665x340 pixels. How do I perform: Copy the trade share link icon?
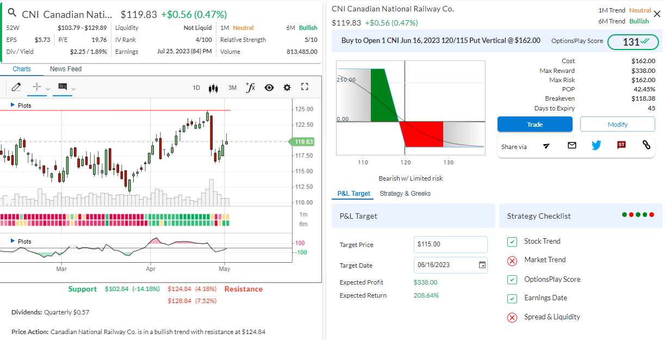click(x=646, y=145)
